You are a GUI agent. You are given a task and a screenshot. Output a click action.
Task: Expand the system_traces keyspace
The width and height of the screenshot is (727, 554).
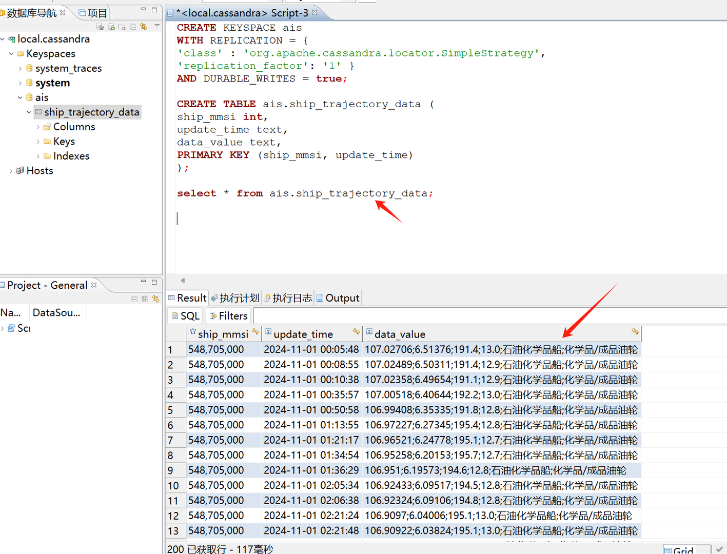pyautogui.click(x=20, y=68)
